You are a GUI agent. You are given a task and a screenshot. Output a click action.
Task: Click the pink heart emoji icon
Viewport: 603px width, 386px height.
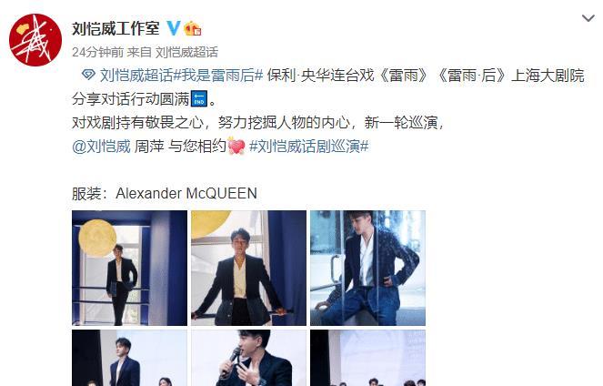[236, 146]
